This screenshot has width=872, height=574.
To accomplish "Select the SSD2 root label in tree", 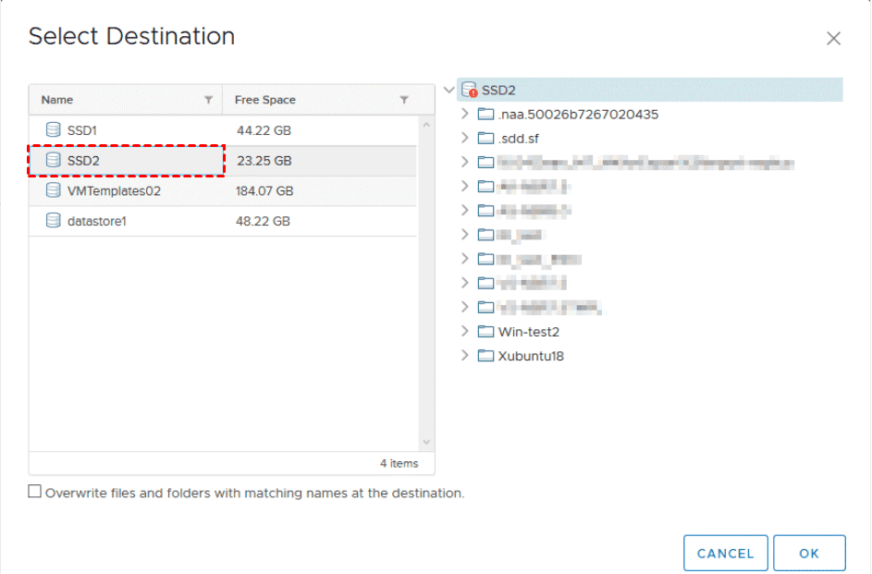I will click(x=498, y=90).
